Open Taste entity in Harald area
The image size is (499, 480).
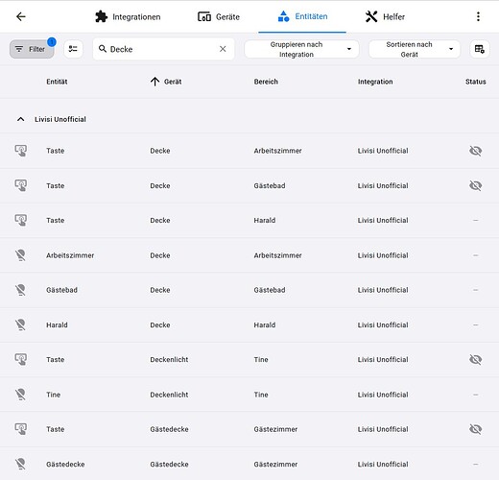[56, 220]
